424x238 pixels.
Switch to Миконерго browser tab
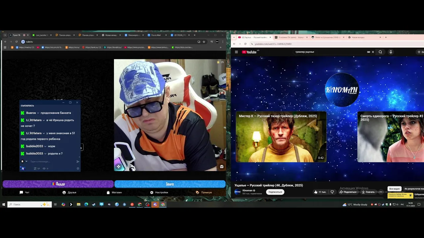pos(134,35)
